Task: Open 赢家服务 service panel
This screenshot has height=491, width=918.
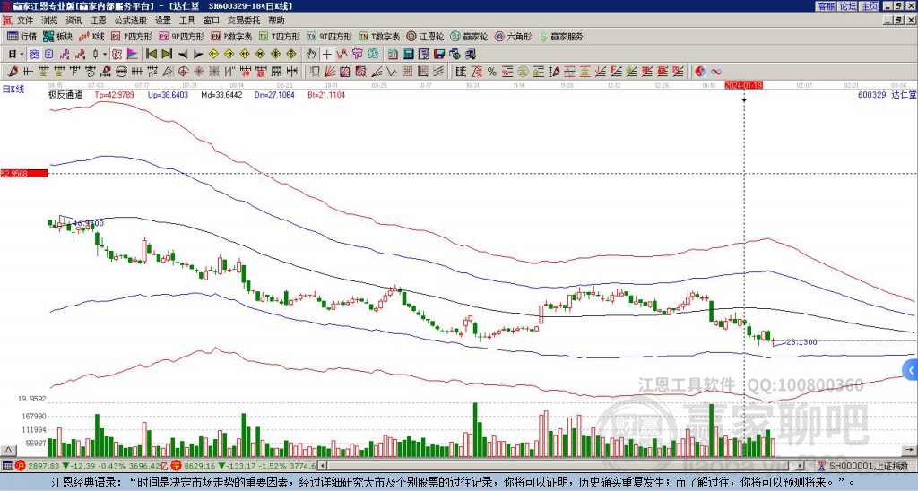Action: point(561,36)
